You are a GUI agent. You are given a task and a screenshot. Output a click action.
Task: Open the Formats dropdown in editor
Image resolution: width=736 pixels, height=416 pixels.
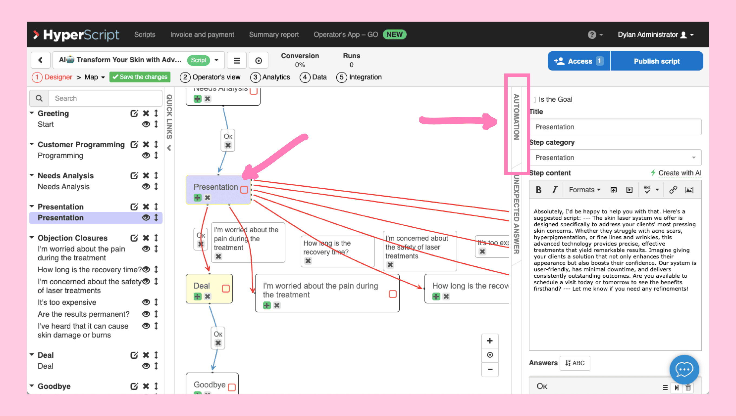pyautogui.click(x=584, y=190)
